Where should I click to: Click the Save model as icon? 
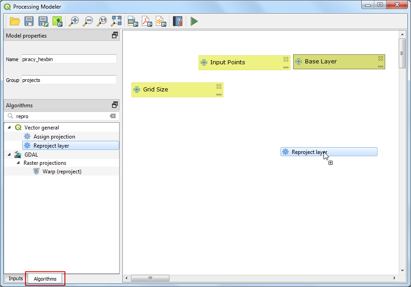pos(43,21)
